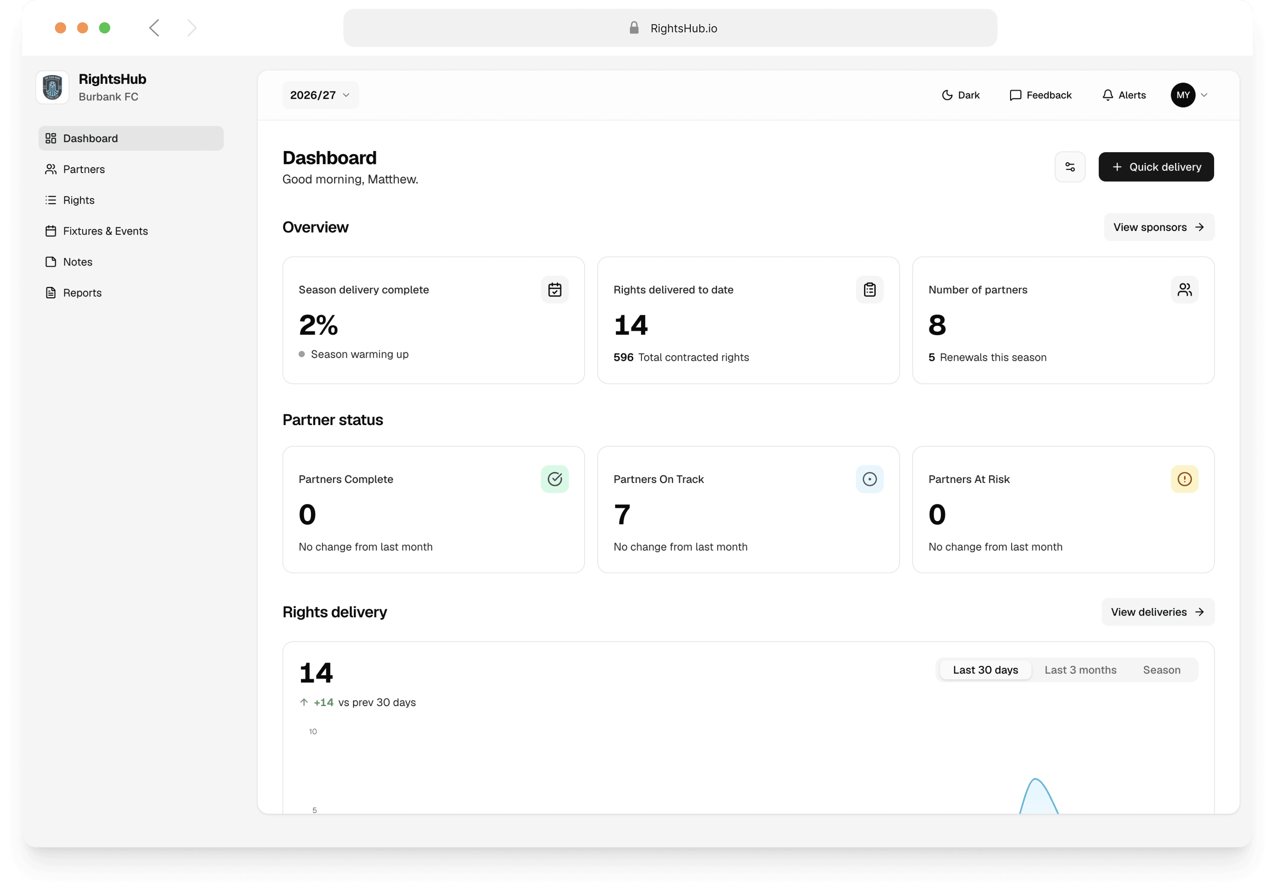Click the browser back arrow
The height and width of the screenshot is (892, 1275).
tap(154, 28)
